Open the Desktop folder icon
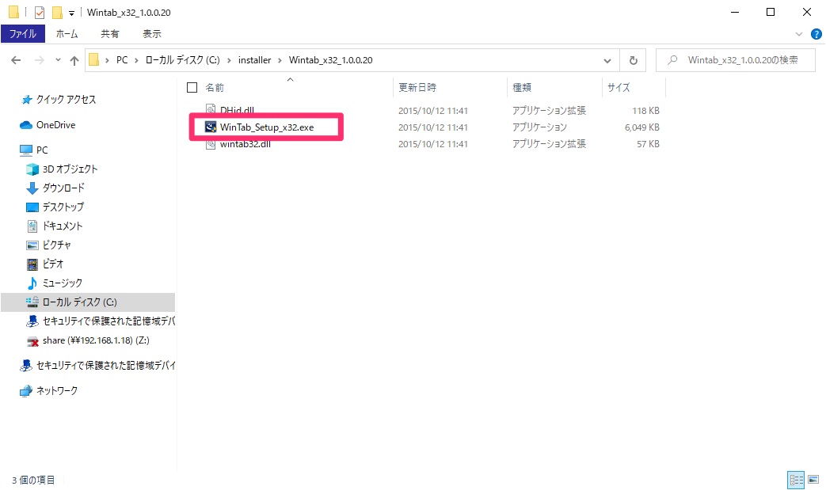Screen dimensions: 826x490 tap(32, 207)
